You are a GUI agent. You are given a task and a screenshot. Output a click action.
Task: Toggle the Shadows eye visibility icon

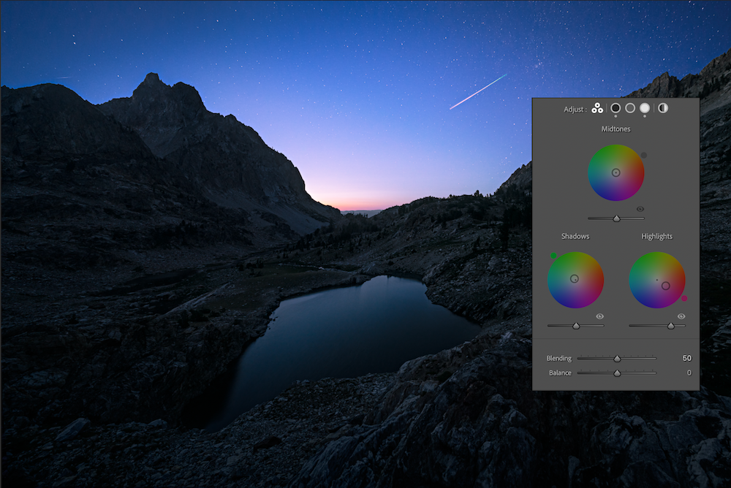click(599, 316)
